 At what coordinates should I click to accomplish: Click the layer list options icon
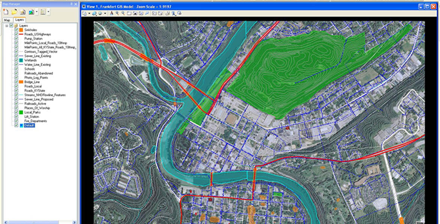point(43,12)
